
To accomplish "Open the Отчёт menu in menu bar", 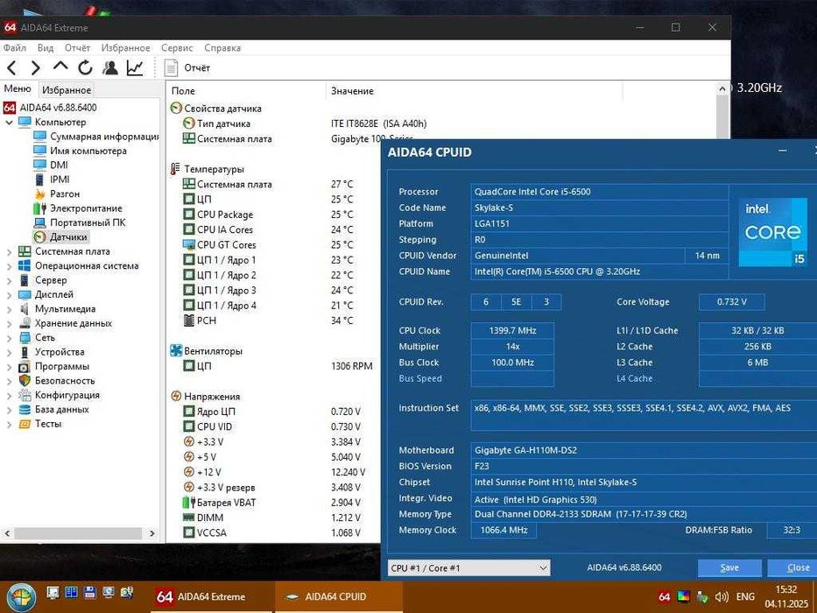I will point(77,48).
